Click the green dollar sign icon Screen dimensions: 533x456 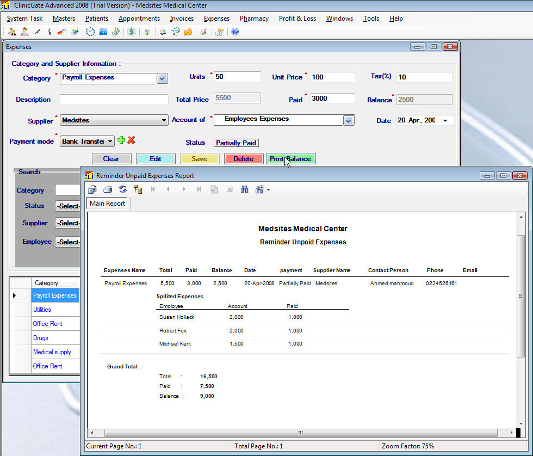tap(131, 32)
